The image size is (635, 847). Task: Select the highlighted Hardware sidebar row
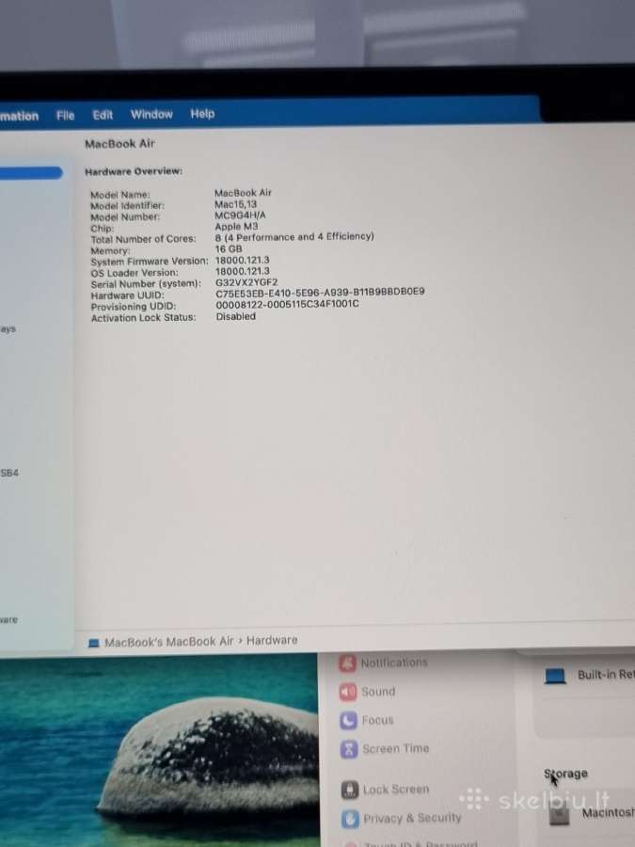[x=31, y=173]
